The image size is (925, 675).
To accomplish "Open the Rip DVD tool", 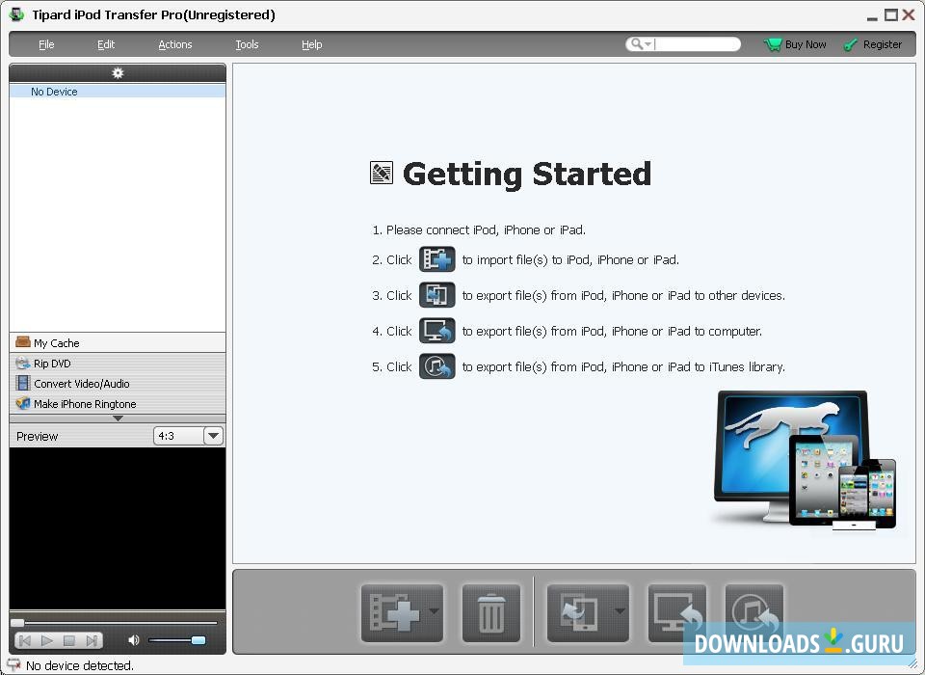I will point(118,364).
